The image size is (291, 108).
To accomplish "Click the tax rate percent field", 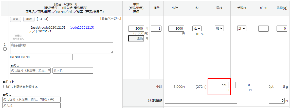I will (195, 34).
